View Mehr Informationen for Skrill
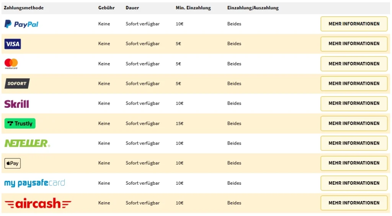392x216 pixels. click(x=354, y=103)
